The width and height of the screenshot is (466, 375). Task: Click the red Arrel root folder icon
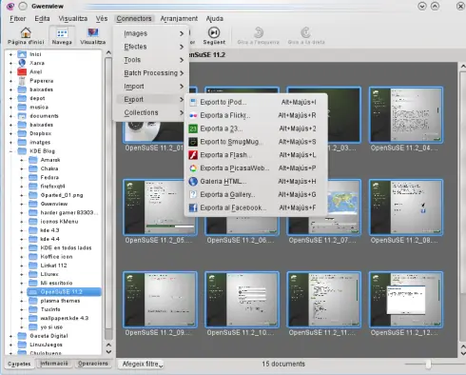pos(22,71)
